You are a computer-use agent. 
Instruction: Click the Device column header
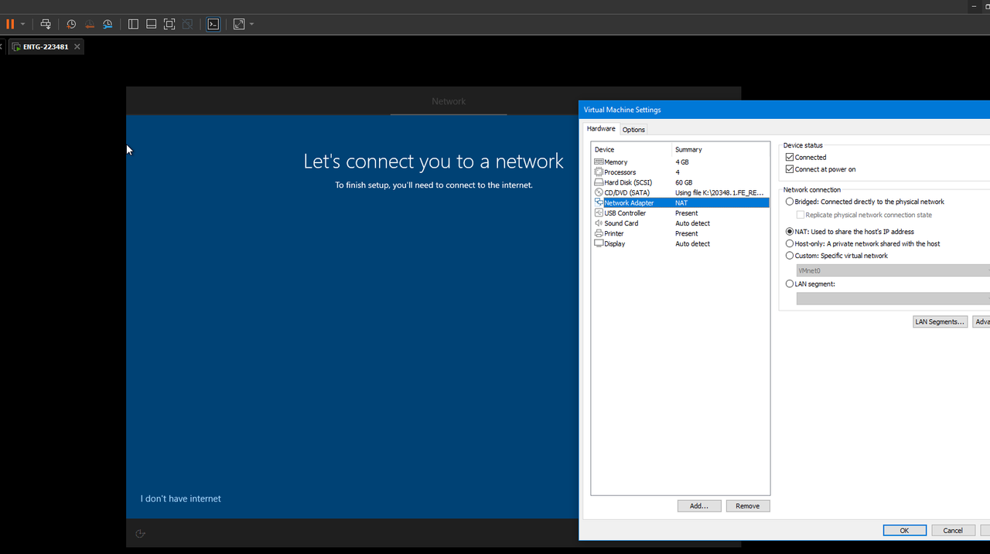pos(632,149)
